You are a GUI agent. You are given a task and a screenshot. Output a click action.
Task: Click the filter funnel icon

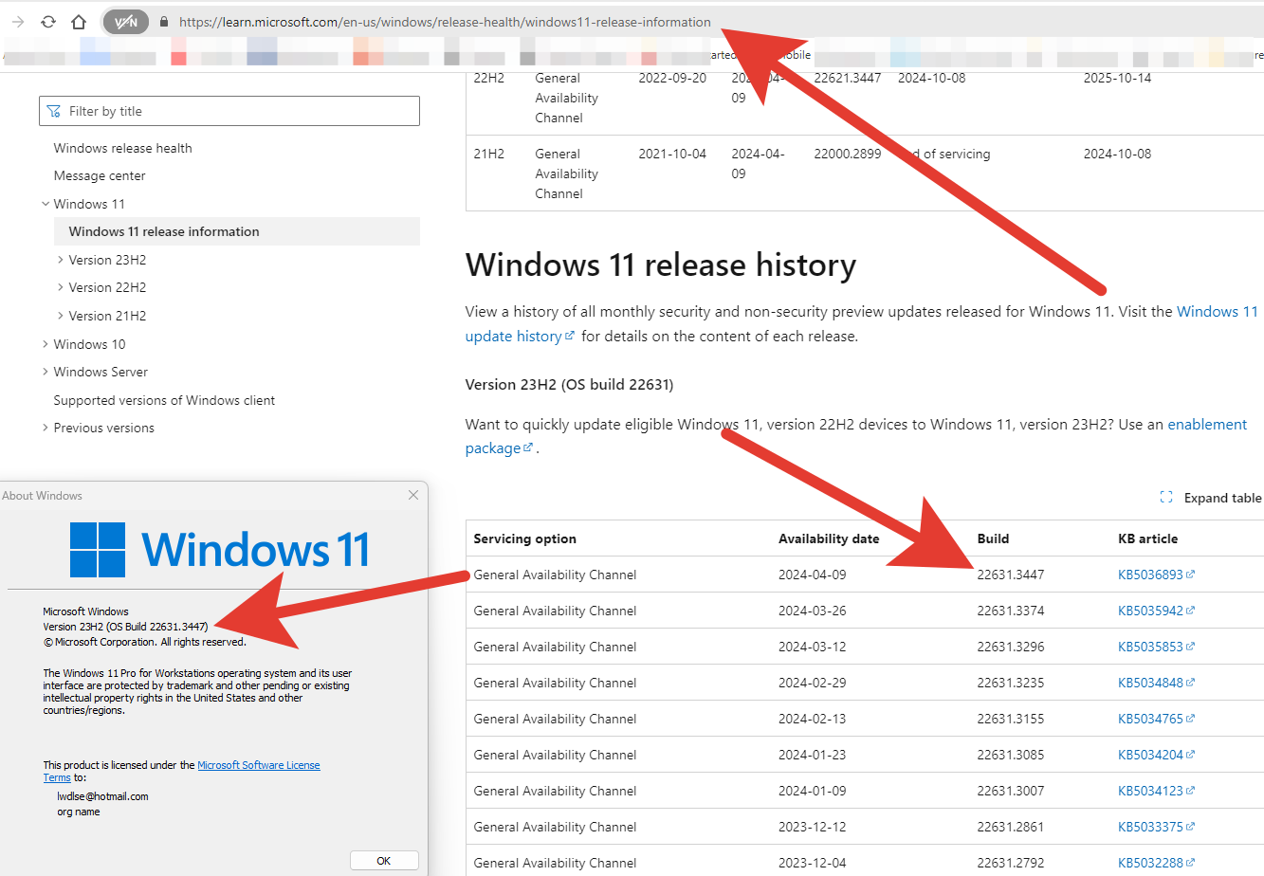coord(54,111)
